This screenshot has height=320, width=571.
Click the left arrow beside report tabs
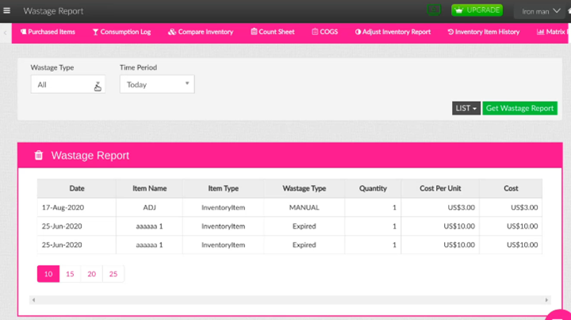click(5, 33)
